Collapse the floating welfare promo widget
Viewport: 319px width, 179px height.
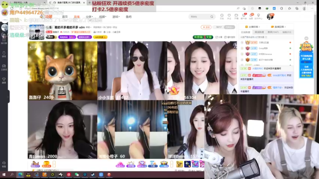click(x=306, y=38)
